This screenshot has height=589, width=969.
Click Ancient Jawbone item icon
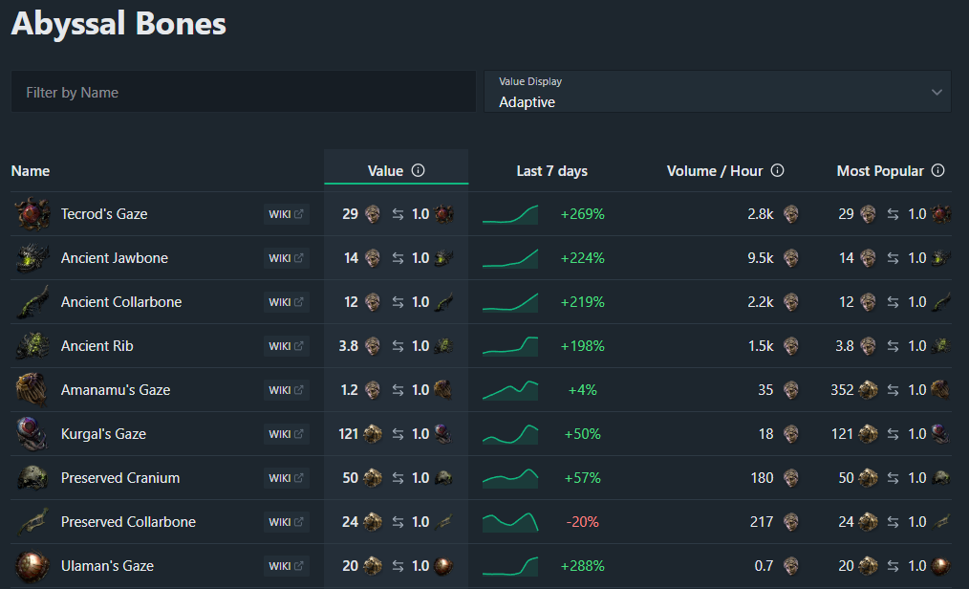32,258
